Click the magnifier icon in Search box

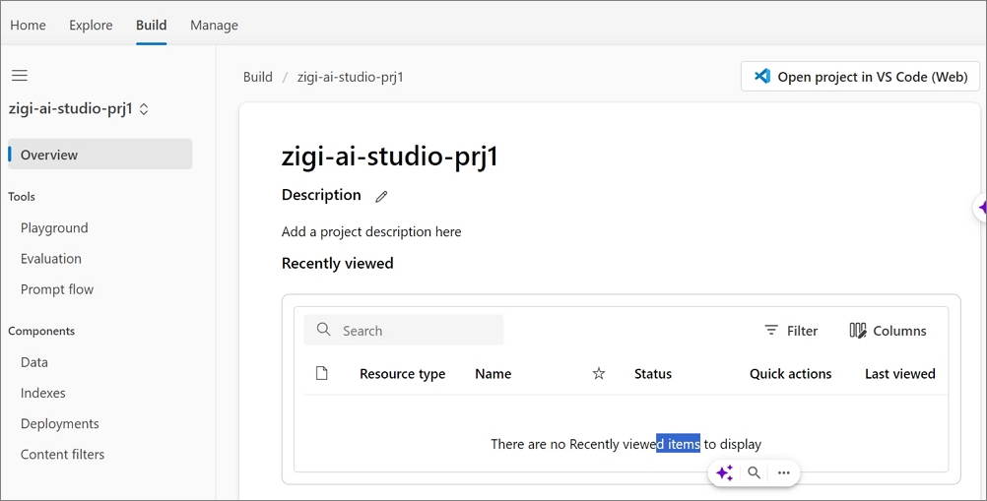tap(323, 330)
